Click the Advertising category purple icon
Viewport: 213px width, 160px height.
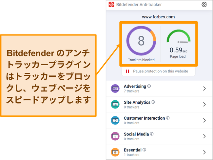click(x=115, y=89)
